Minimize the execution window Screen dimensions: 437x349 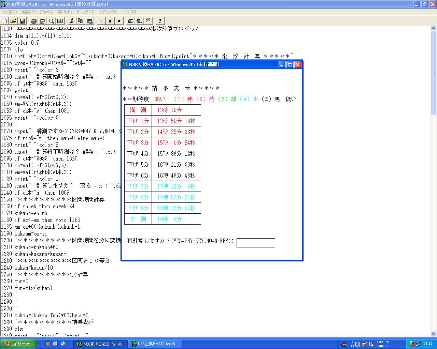[282, 64]
